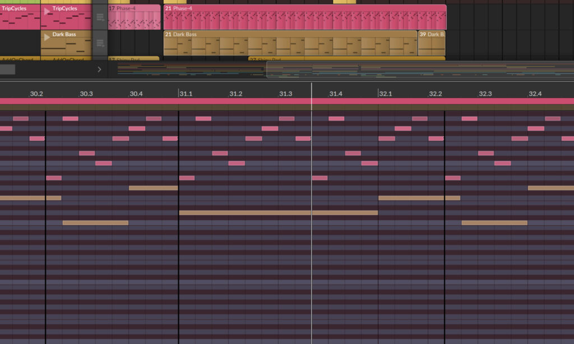Screen dimensions: 574x344
Task: Select the 21 Phase-4 arranger clip
Action: [x=305, y=17]
